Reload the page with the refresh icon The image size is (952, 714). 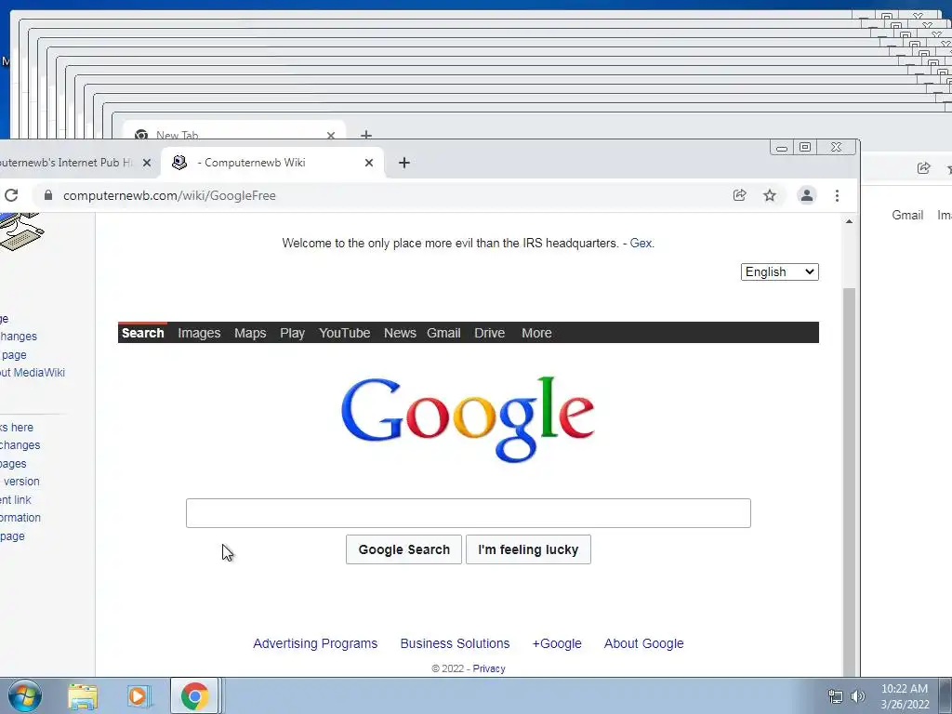(x=11, y=195)
